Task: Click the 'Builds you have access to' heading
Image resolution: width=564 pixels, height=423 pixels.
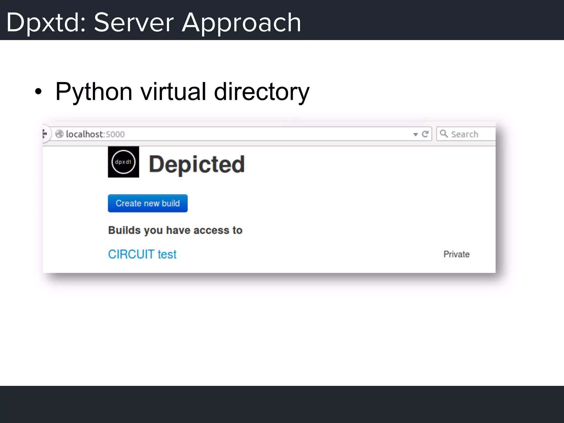Action: (x=175, y=230)
